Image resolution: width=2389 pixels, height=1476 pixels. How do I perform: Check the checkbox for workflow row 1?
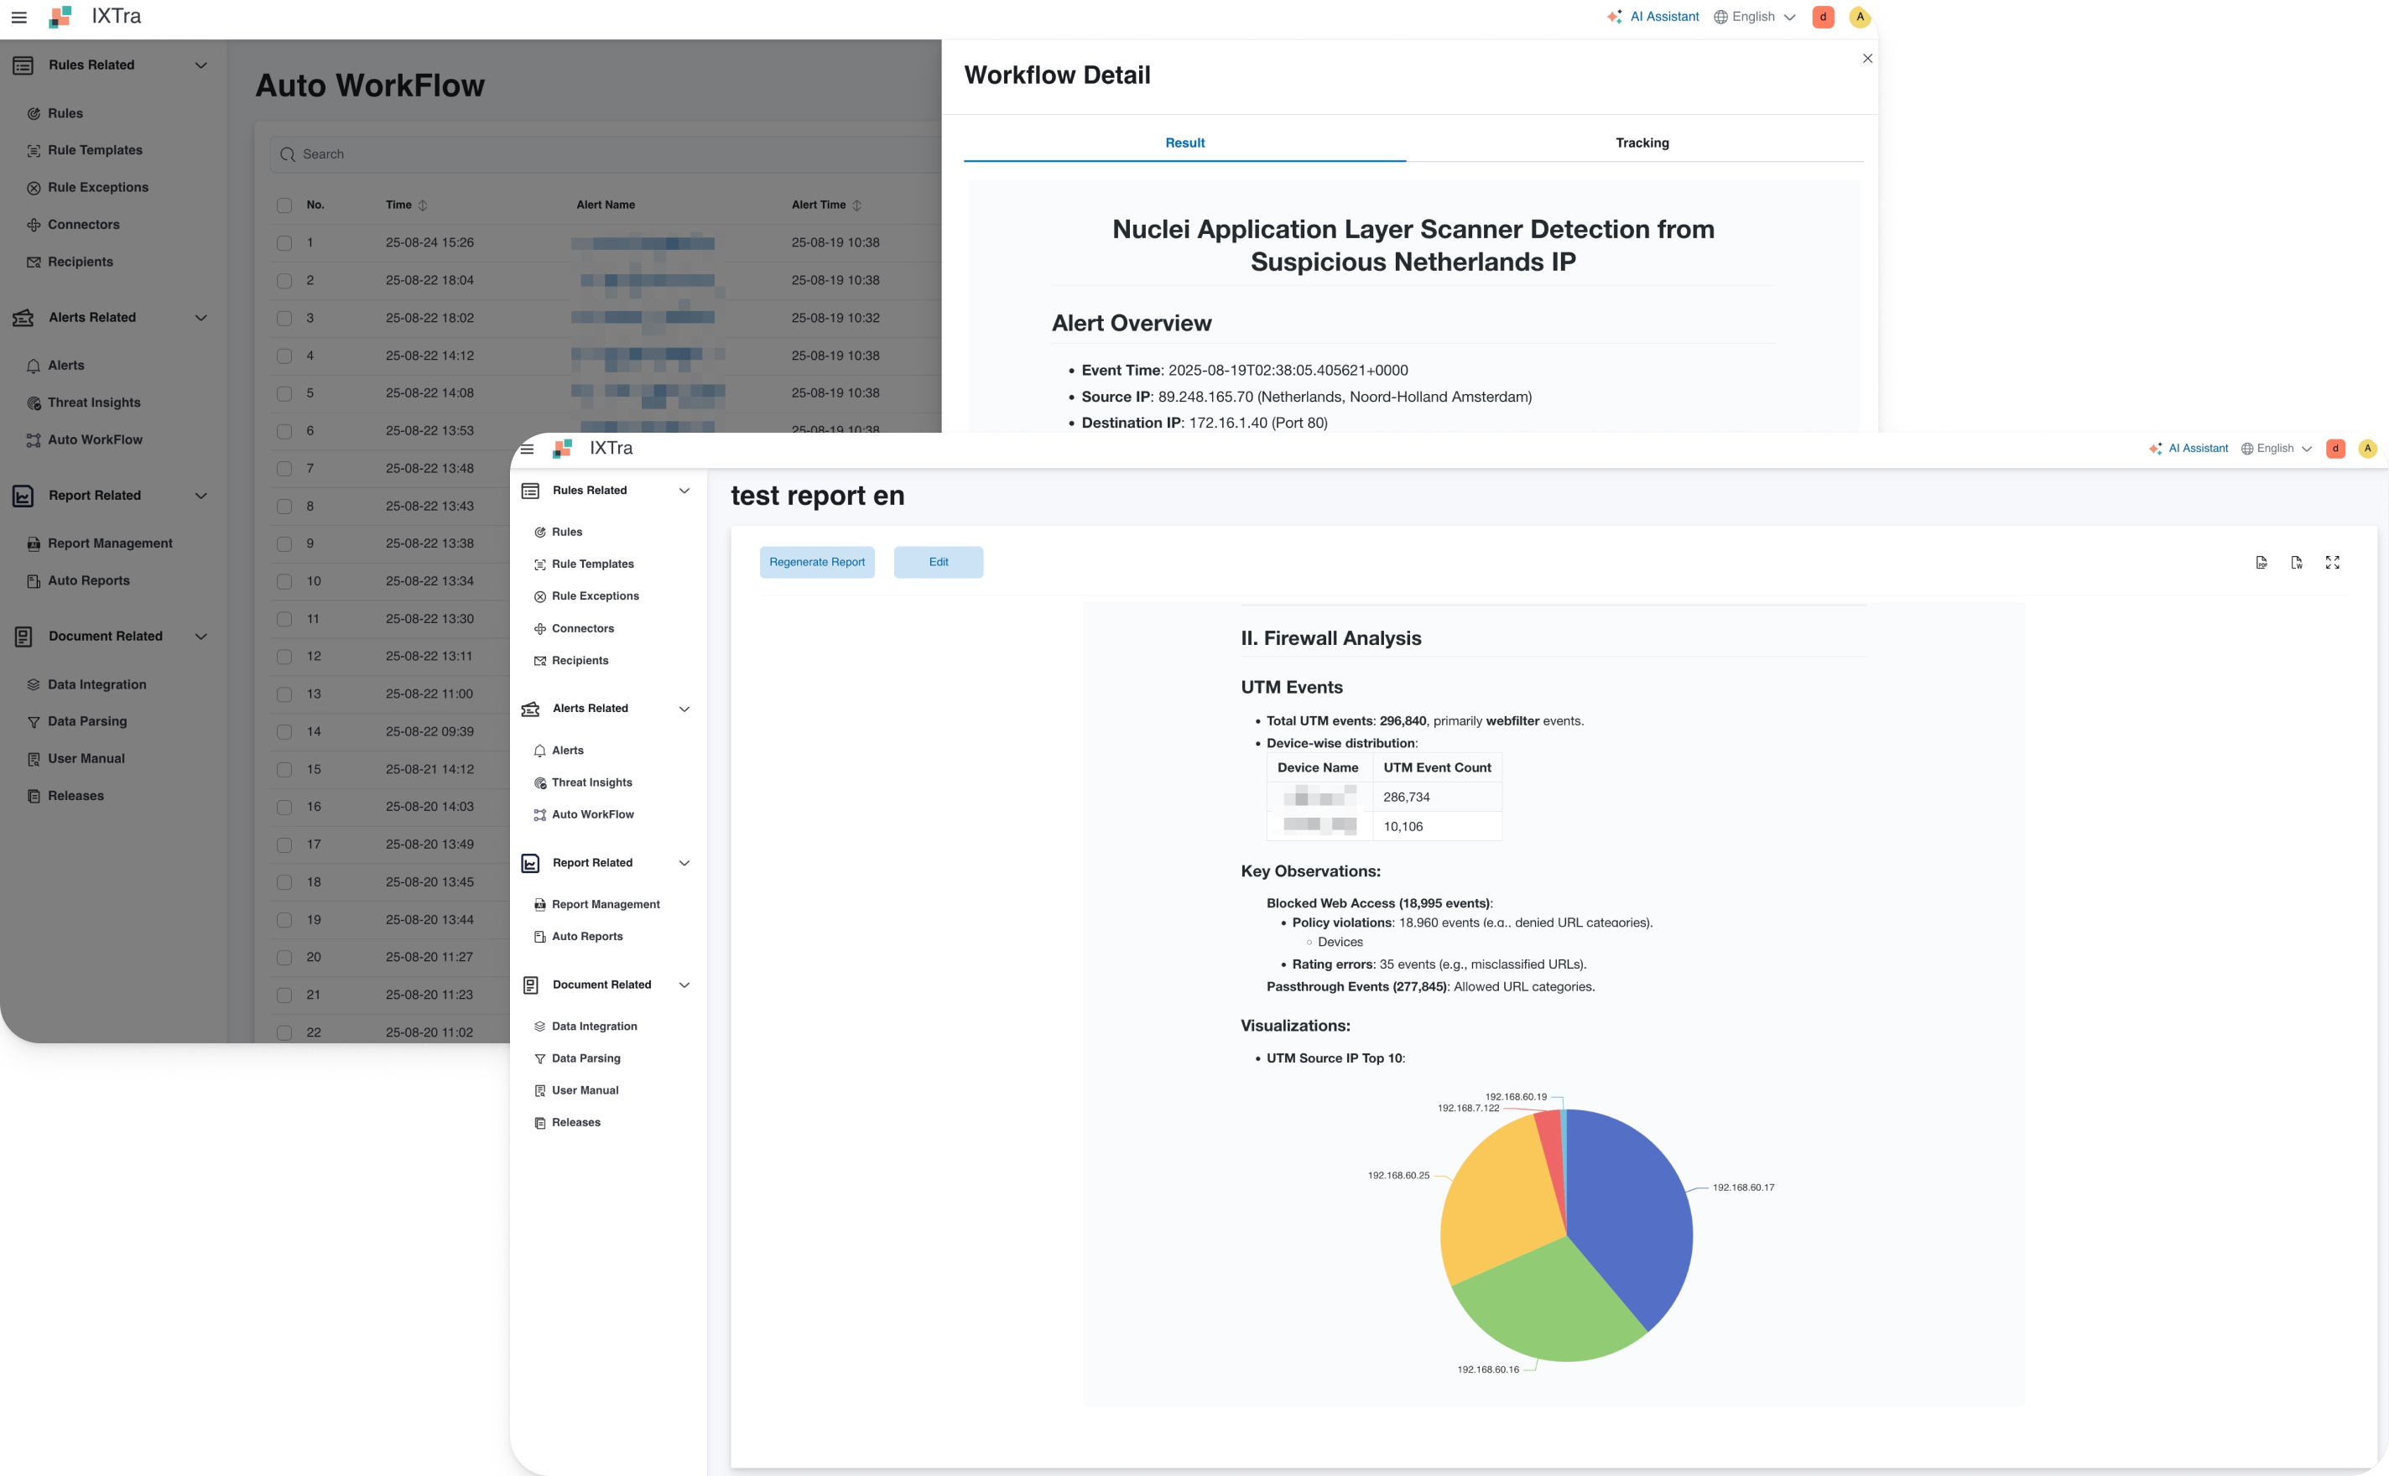284,243
